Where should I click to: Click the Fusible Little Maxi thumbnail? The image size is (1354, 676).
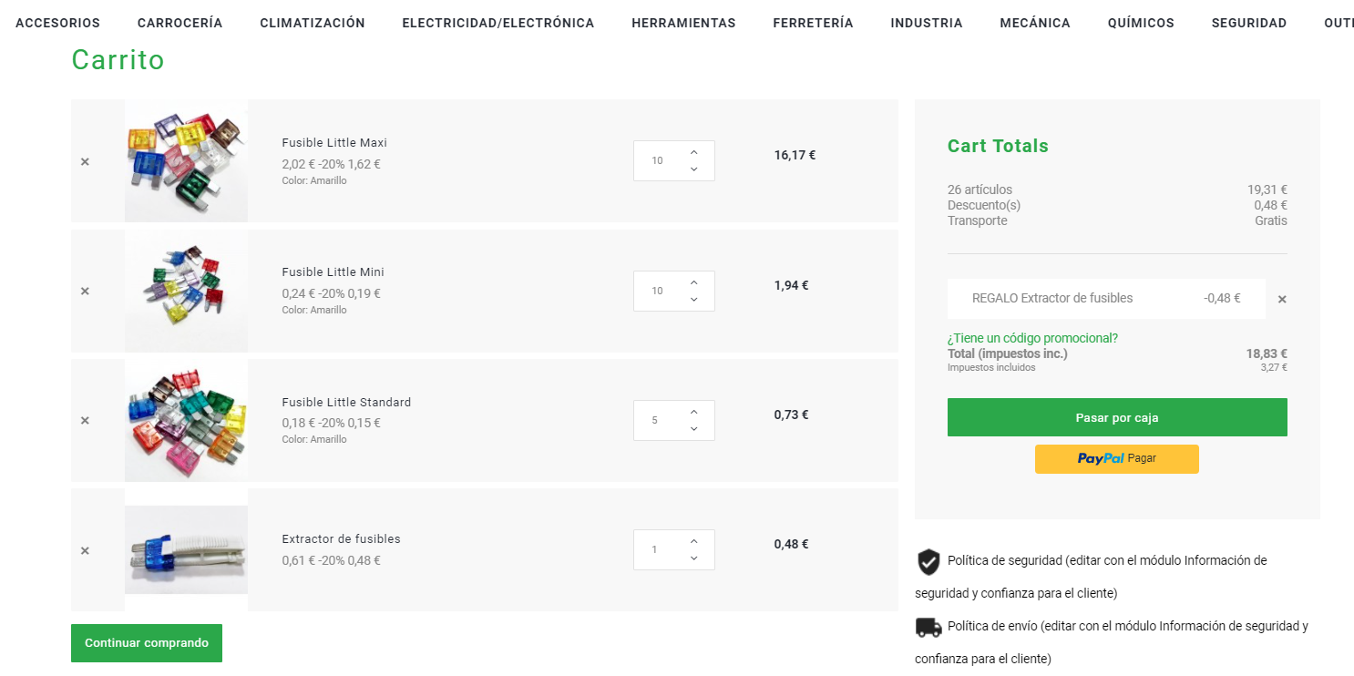click(x=187, y=161)
